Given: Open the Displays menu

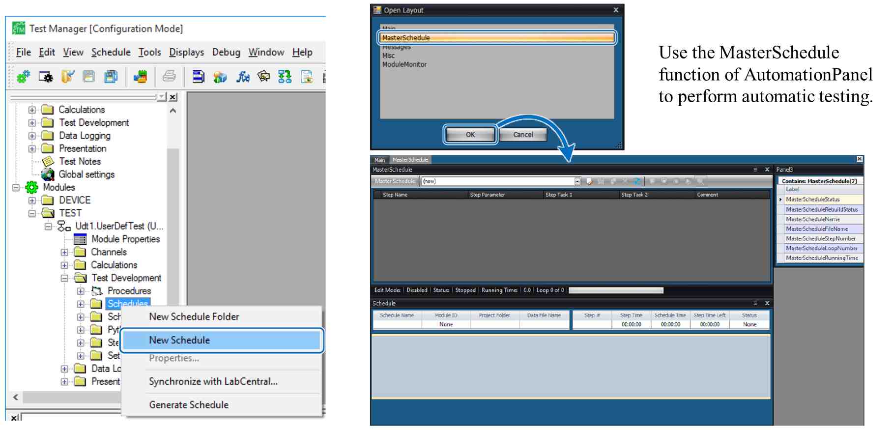Looking at the screenshot, I should point(187,52).
